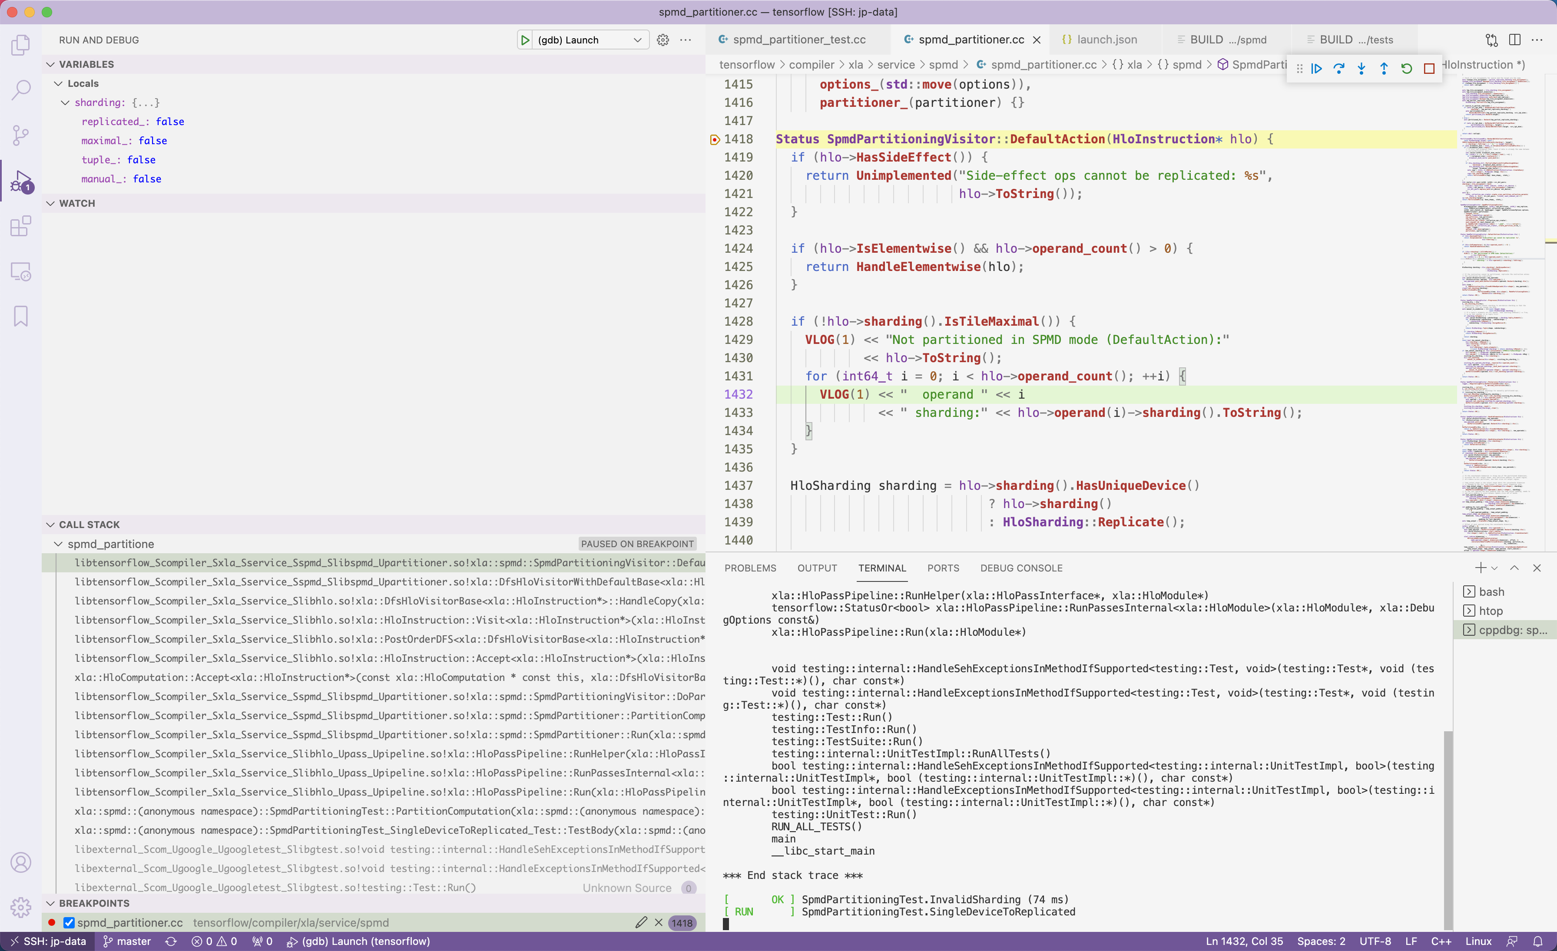
Task: Close the terminal panel
Action: tap(1537, 568)
